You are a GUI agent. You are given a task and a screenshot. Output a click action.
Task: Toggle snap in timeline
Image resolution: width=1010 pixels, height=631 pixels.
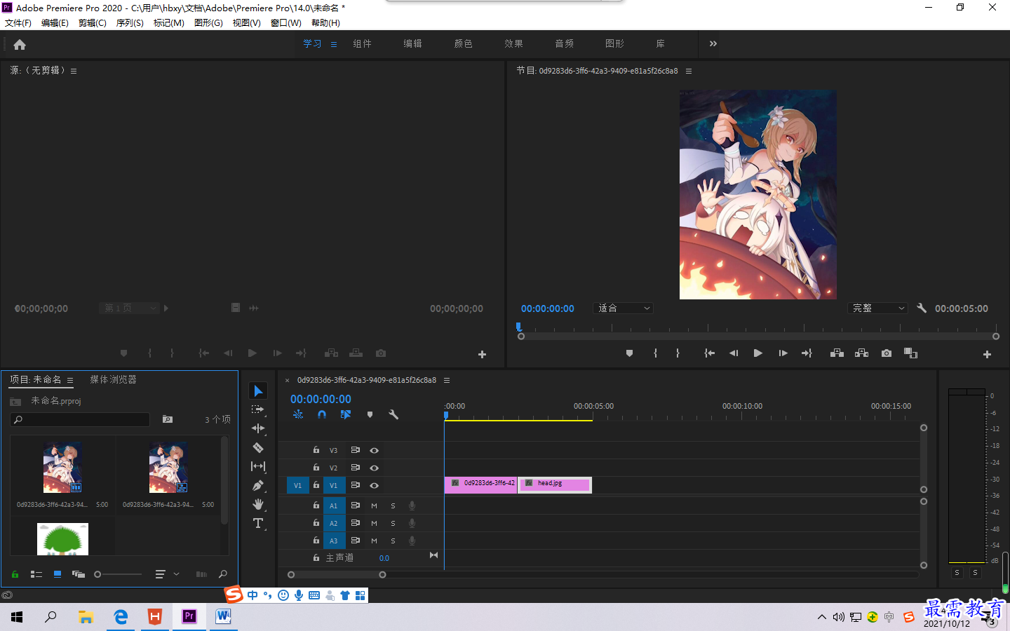[321, 414]
